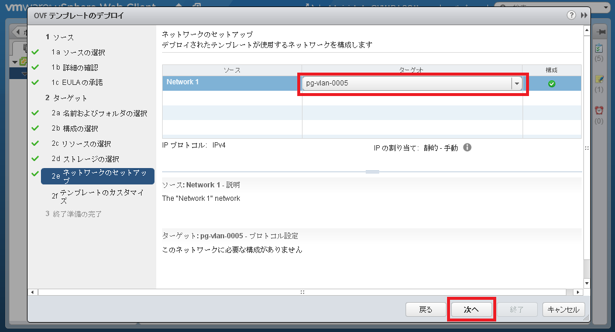Click the IP プロトコル: IPv4 text
The image size is (615, 332).
pyautogui.click(x=194, y=145)
